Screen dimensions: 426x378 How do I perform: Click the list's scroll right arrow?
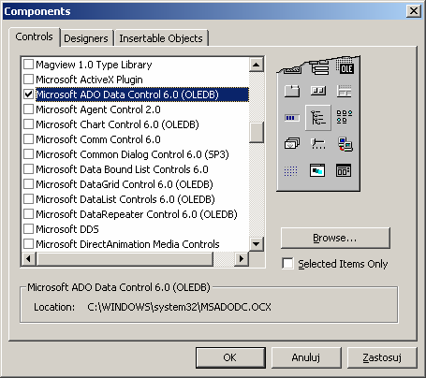242,258
